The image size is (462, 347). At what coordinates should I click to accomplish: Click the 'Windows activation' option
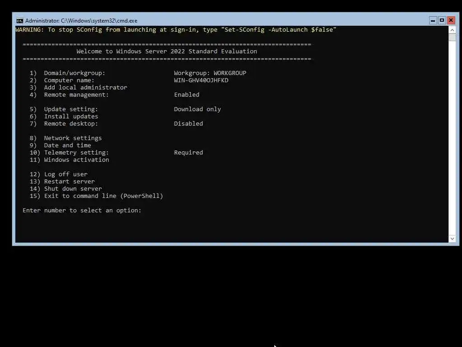pos(69,159)
